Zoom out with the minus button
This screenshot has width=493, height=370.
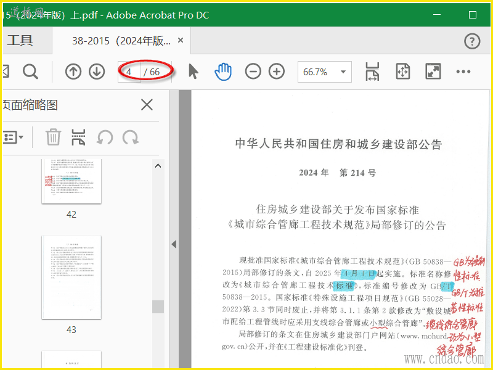253,72
